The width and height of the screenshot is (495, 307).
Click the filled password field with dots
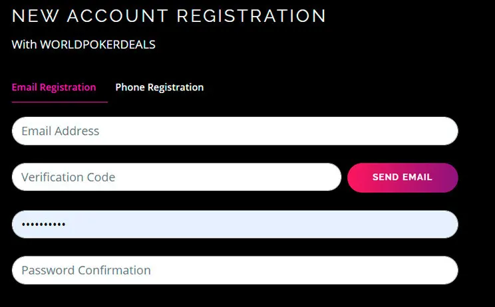coord(234,224)
